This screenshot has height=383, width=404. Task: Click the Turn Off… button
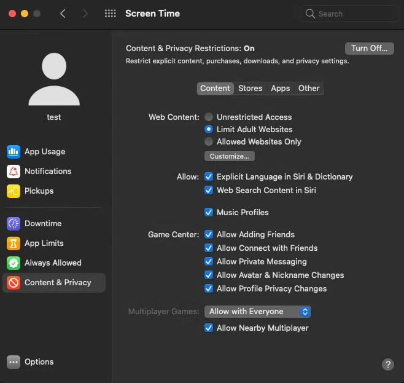coord(369,49)
